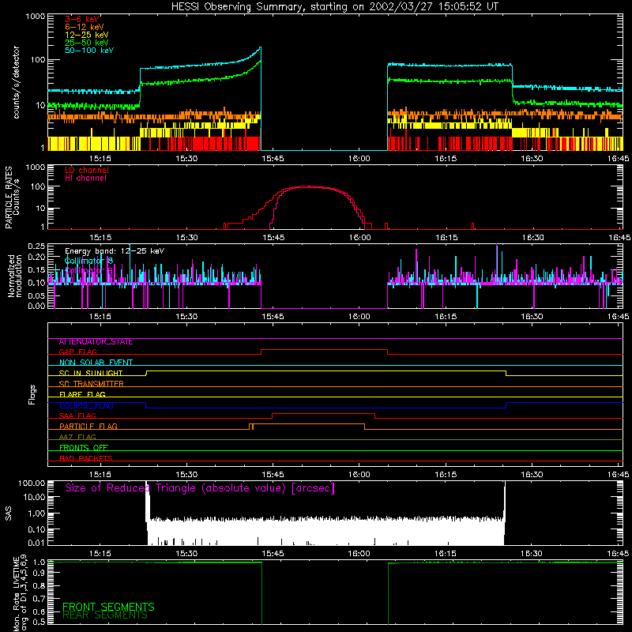
Task: Click the raised step of the PARTICLE_FLAG trace
Action: click(308, 424)
